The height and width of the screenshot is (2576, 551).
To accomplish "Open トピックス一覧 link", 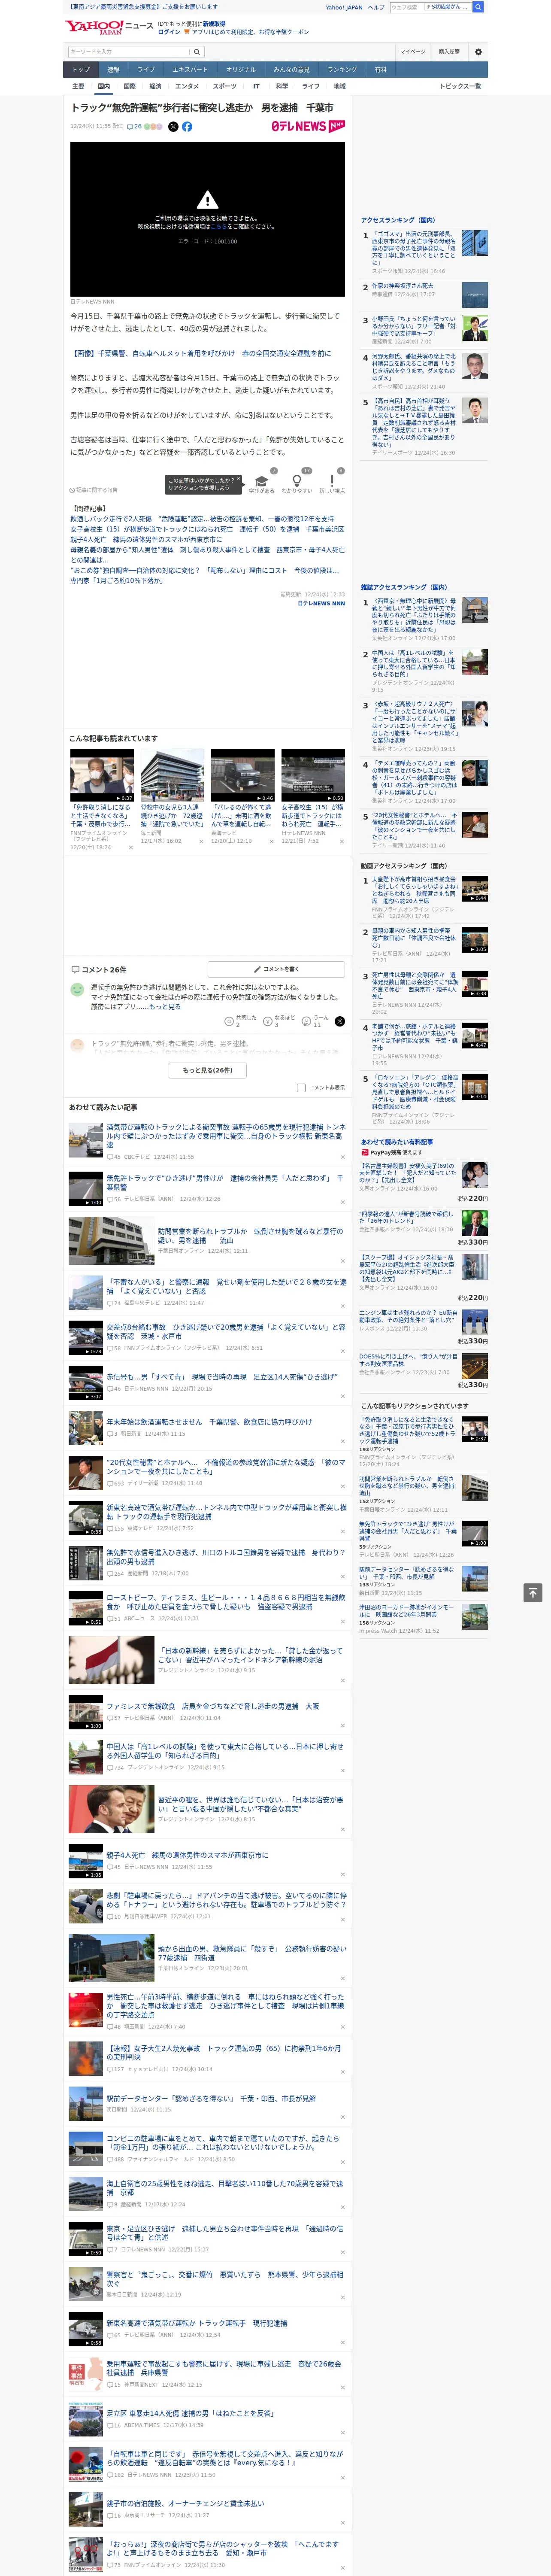I will (x=460, y=86).
